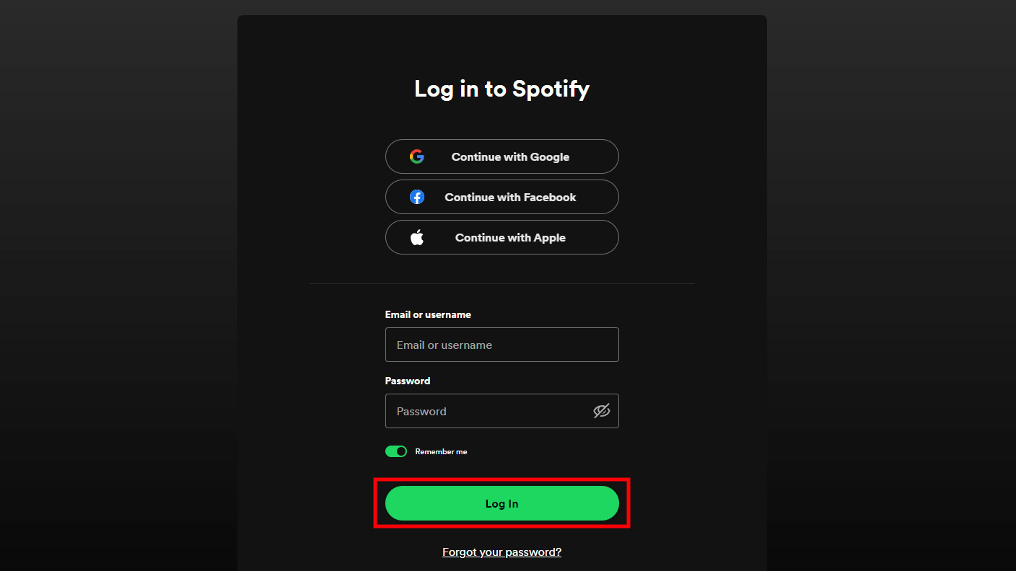Image resolution: width=1016 pixels, height=571 pixels.
Task: Select "Continue with Apple" sign-in text
Action: pos(510,237)
